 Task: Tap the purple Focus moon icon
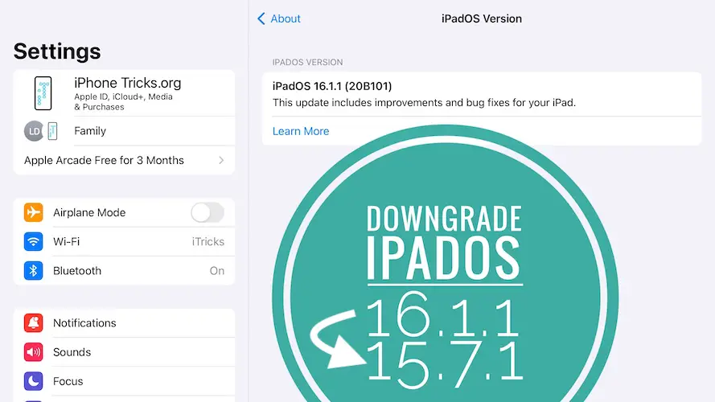[33, 381]
